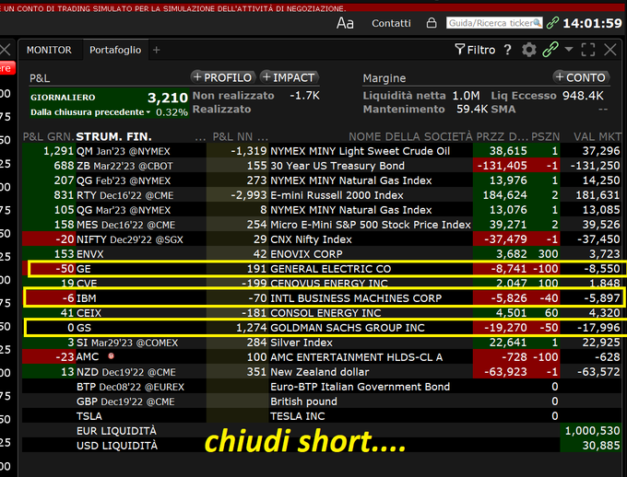Click the Mantenimento 59.4K value

471,109
